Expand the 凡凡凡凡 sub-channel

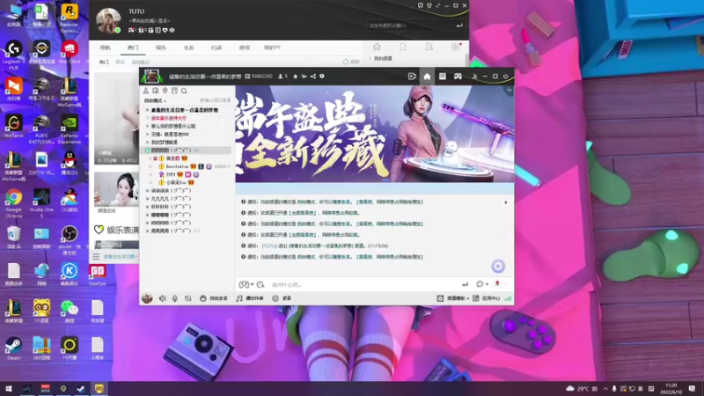pos(147,199)
